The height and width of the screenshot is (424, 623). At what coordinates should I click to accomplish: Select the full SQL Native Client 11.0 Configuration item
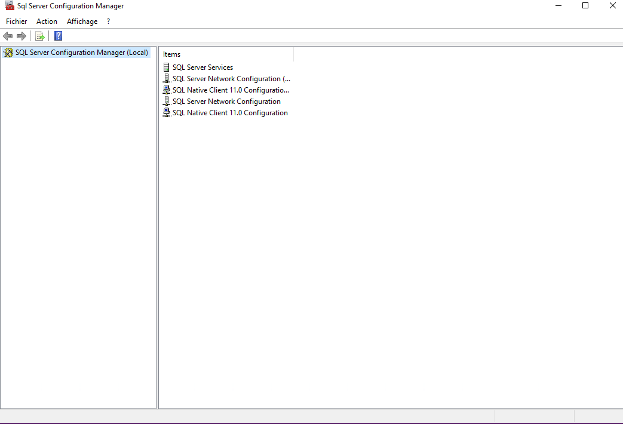(x=230, y=112)
